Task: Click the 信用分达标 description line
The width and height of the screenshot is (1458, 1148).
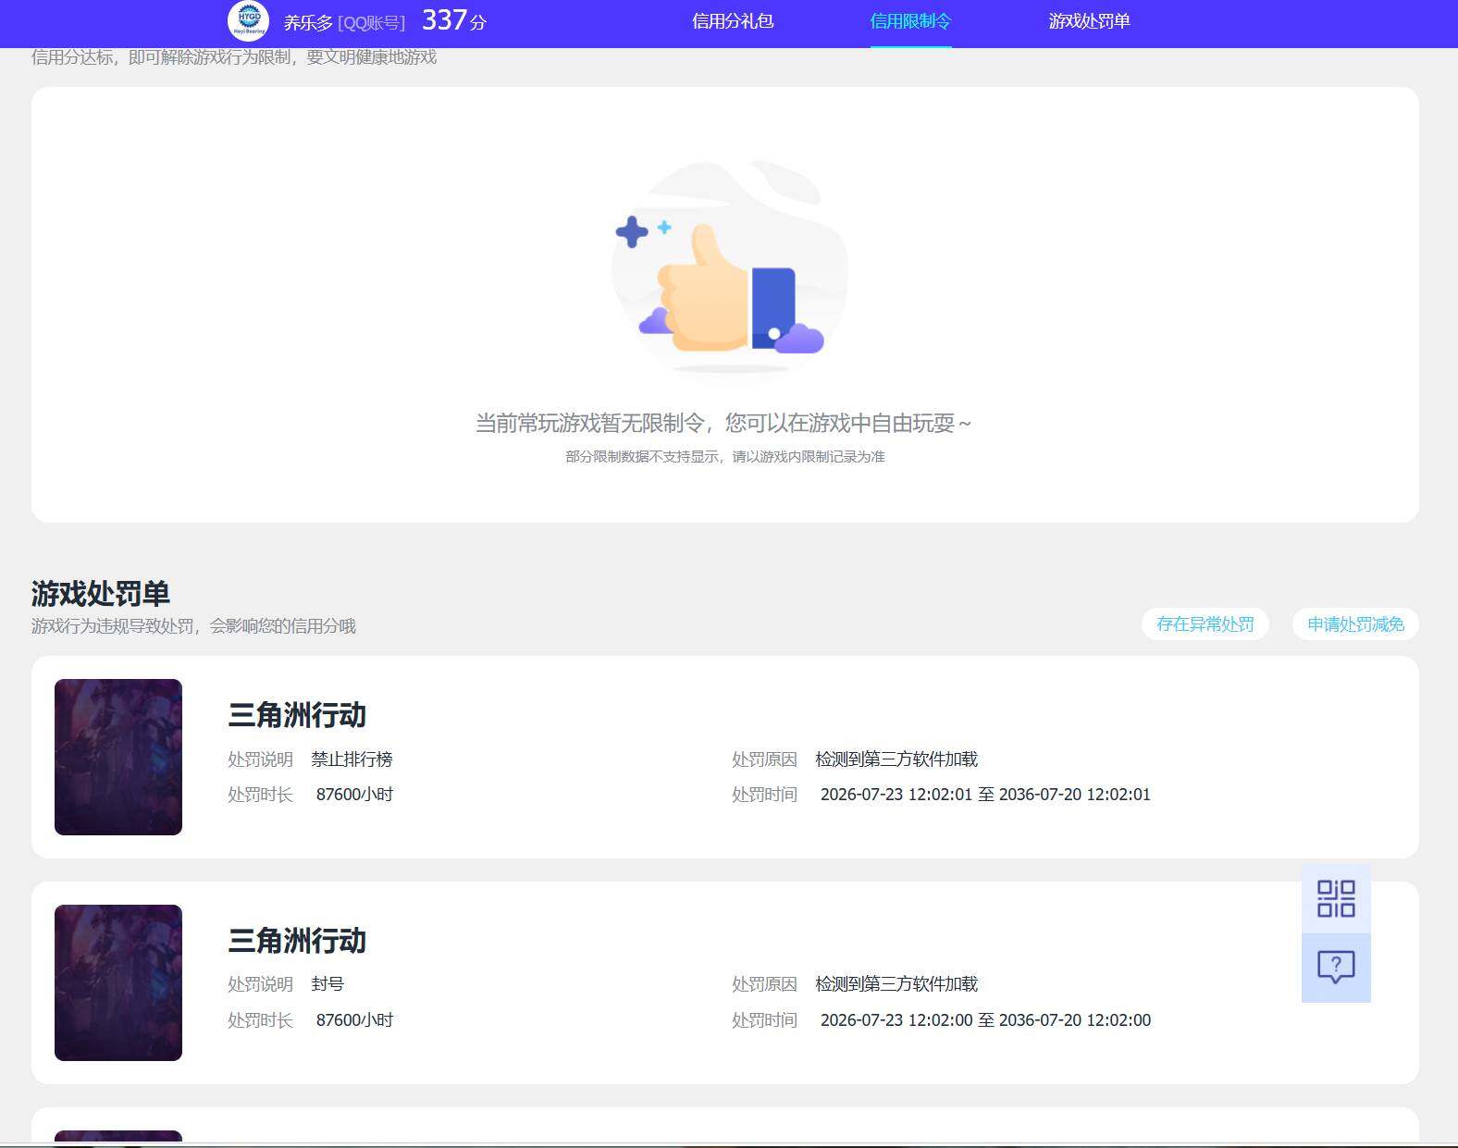Action: (x=234, y=57)
